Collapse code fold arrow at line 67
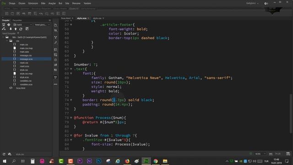 71,69
